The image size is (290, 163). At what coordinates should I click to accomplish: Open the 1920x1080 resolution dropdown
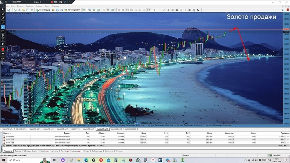(17, 2)
